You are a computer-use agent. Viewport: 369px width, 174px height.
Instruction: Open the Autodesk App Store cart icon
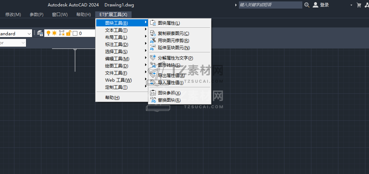click(x=359, y=5)
